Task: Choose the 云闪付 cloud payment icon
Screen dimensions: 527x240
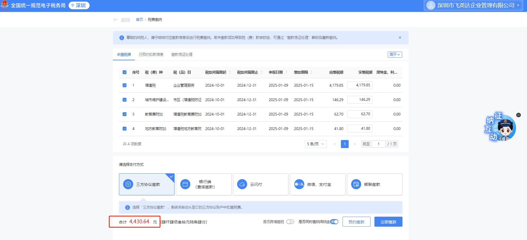Action: pos(242,184)
